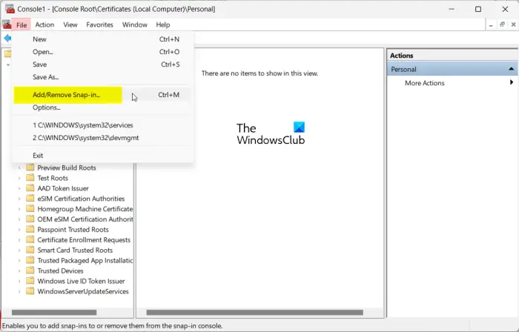The image size is (519, 332).
Task: Select Test Roots in tree
Action: [x=53, y=178]
